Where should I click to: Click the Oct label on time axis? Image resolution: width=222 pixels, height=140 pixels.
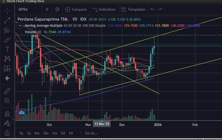[x=49, y=125]
